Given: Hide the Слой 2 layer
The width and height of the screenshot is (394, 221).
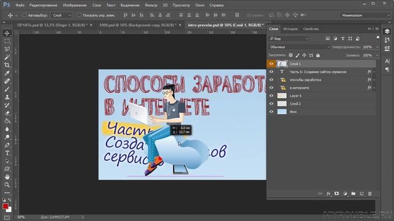Looking at the screenshot, I should tap(271, 104).
